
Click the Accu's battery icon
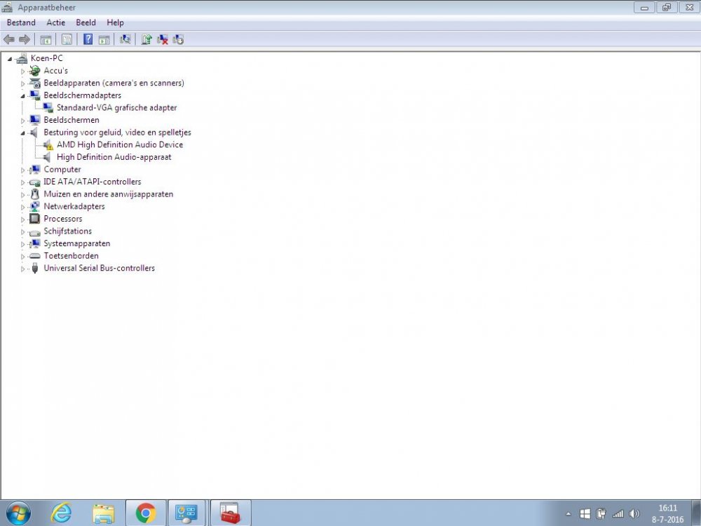pos(34,71)
